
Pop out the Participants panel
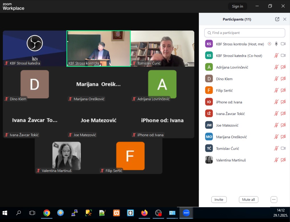click(277, 19)
